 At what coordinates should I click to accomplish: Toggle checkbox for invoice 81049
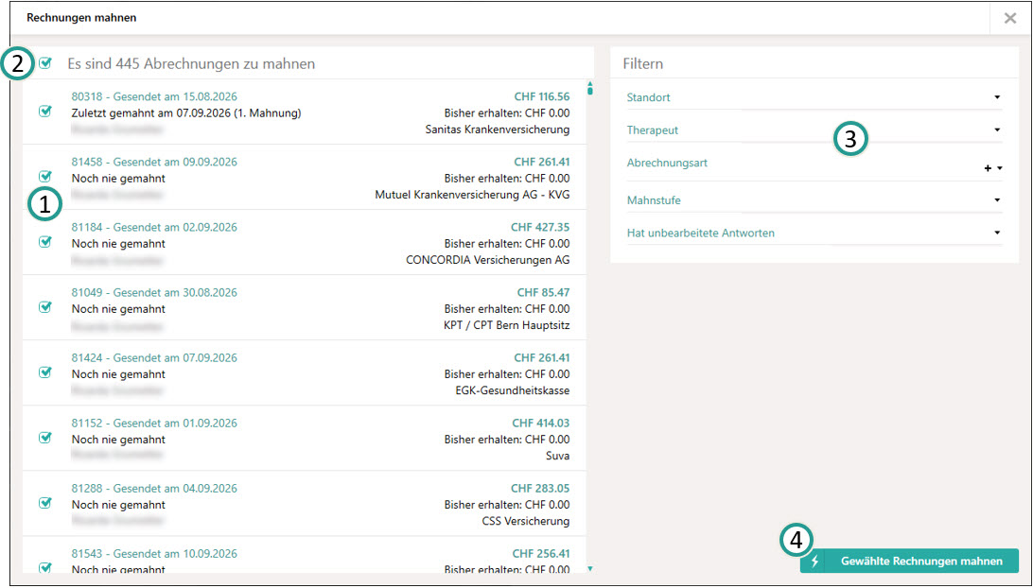[44, 307]
